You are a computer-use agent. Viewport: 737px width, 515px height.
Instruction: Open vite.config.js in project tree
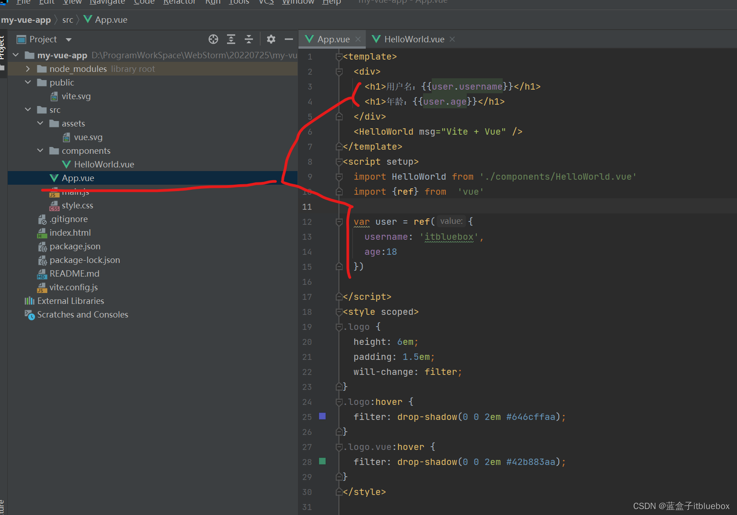(x=73, y=287)
